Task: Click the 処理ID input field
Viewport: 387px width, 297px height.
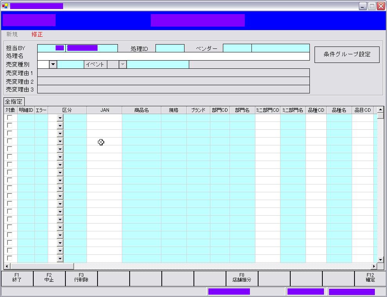Action: 170,48
